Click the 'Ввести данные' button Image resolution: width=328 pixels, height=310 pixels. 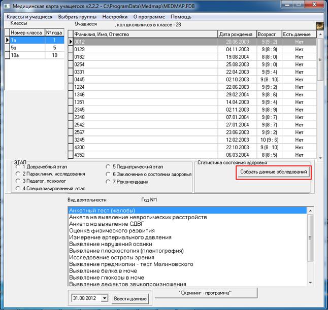tap(129, 298)
